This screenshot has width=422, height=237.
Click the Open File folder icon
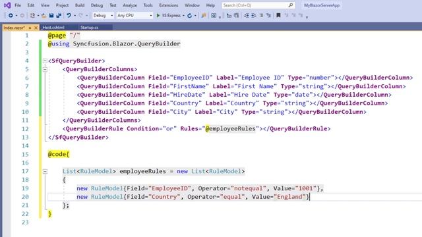point(44,16)
